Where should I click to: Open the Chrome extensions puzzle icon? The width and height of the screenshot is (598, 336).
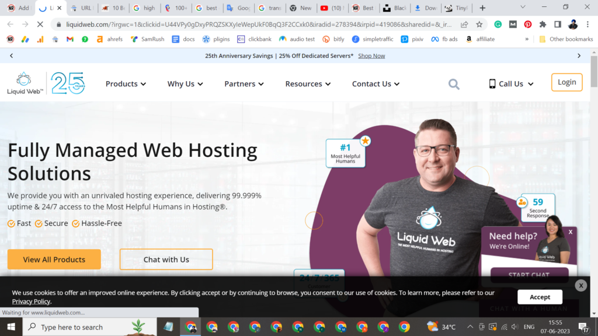(543, 24)
